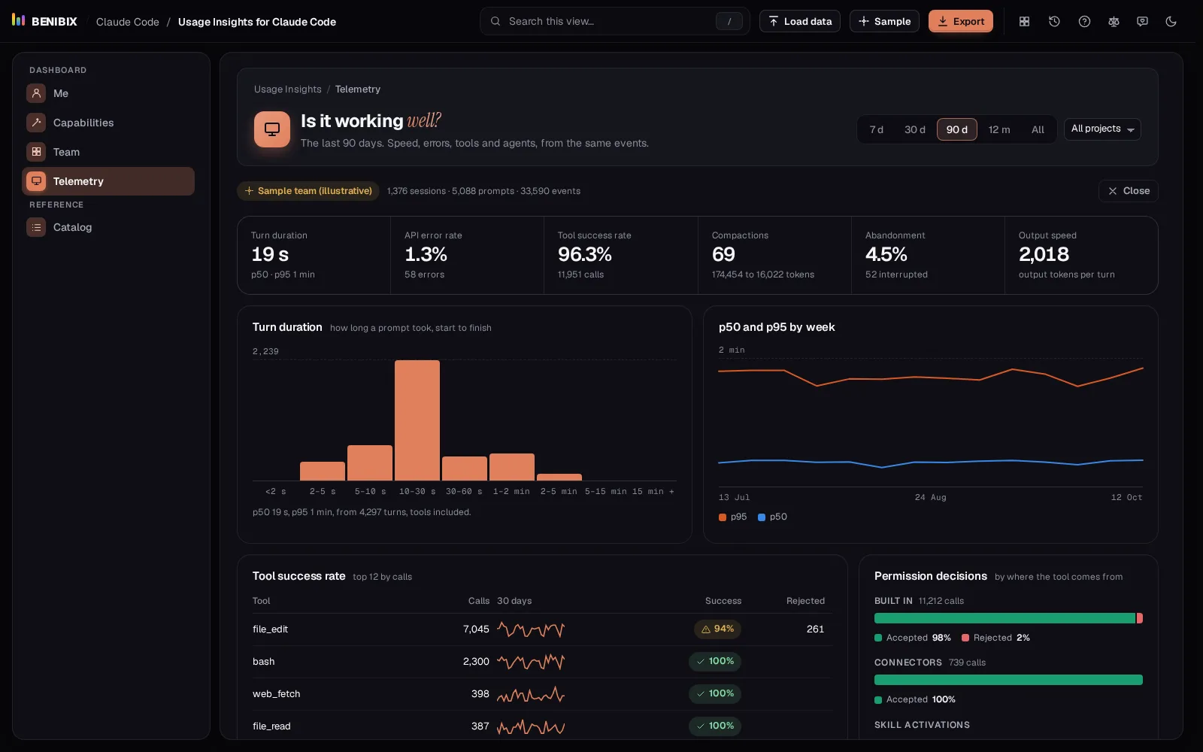Viewport: 1203px width, 752px height.
Task: Select the 7 d time range
Action: tap(877, 129)
